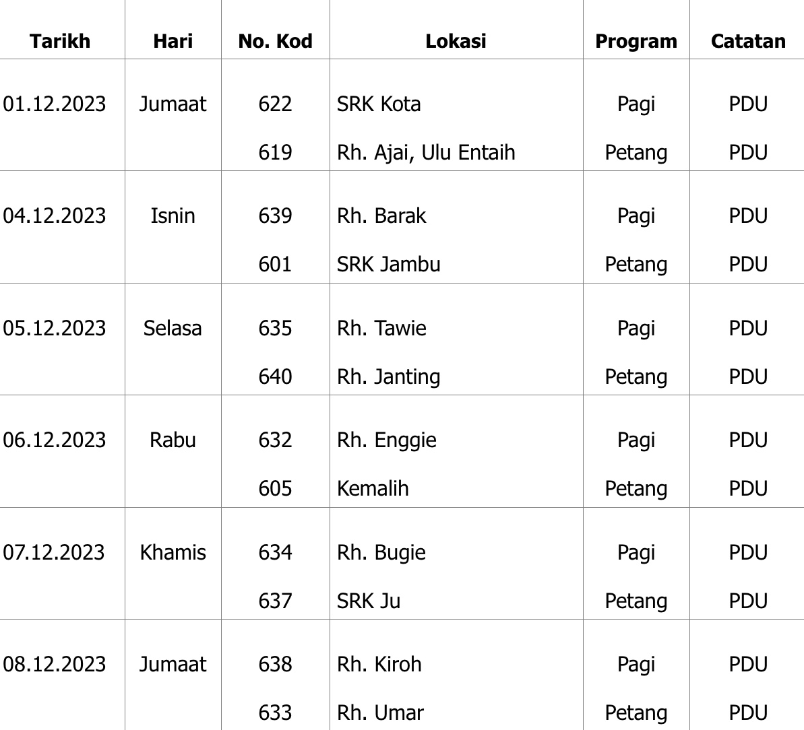Select the SRK Ju location cell
Viewport: 804px width, 730px height.
point(369,601)
